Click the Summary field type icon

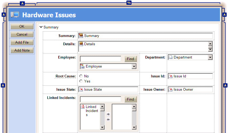click(x=81, y=36)
